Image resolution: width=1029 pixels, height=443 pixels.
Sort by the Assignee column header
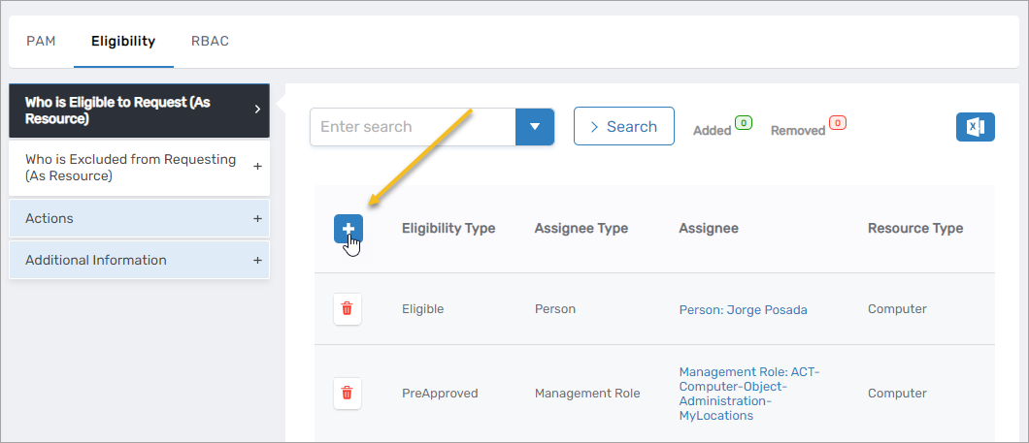click(x=709, y=229)
